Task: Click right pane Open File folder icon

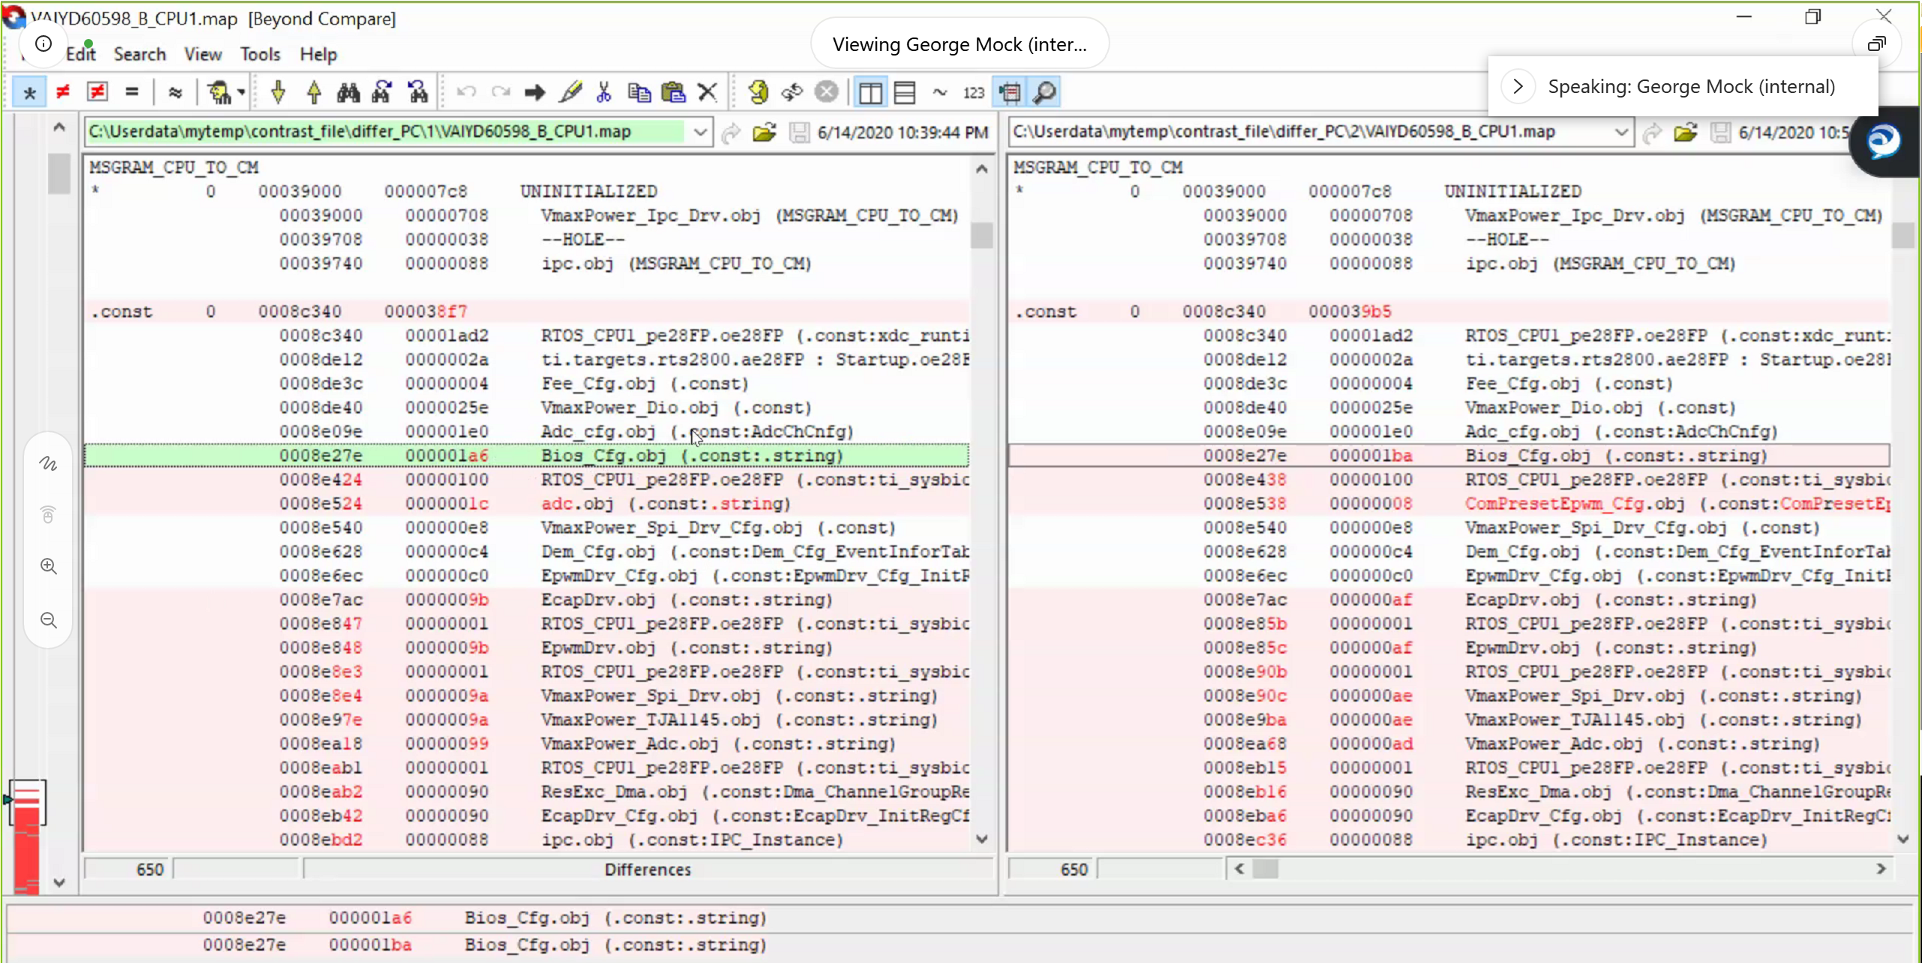Action: tap(1686, 133)
